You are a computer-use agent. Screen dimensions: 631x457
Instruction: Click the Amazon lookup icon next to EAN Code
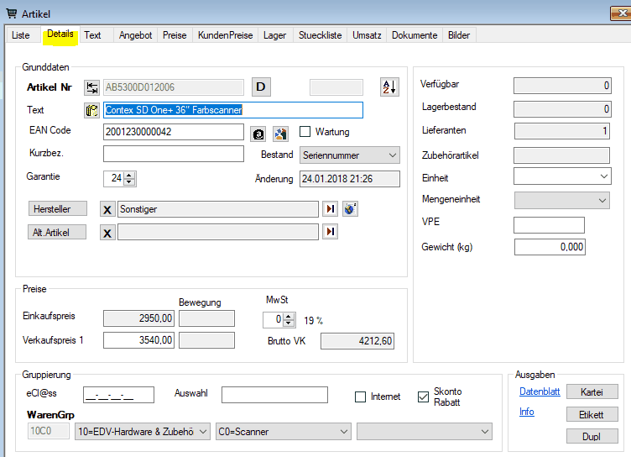point(258,134)
